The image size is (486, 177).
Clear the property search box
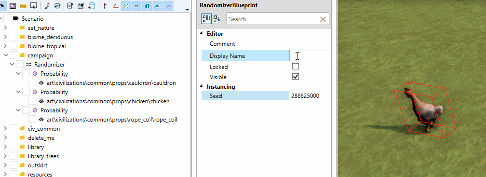tap(323, 19)
